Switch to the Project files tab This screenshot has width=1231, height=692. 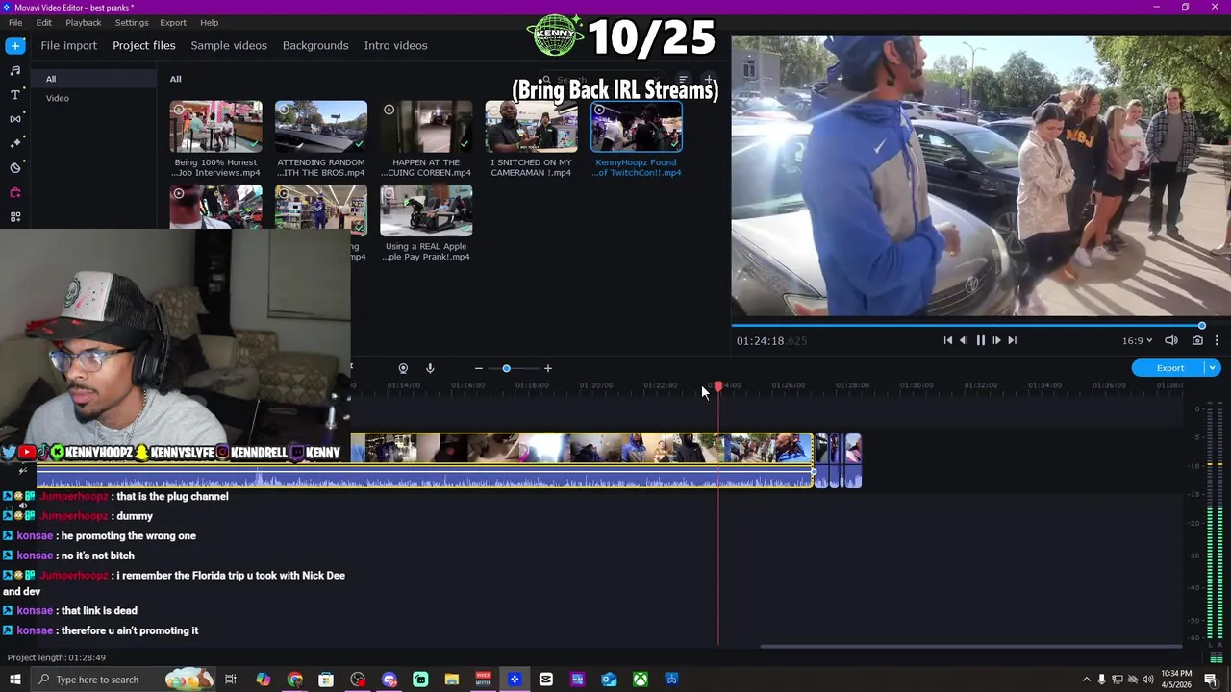click(x=144, y=45)
